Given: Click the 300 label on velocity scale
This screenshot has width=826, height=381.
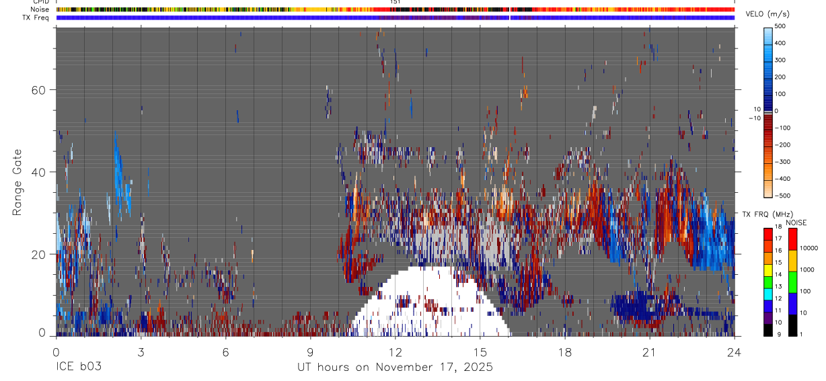Looking at the screenshot, I should coord(780,60).
